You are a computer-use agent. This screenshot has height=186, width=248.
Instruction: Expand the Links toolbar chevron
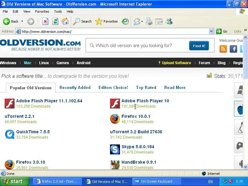coord(245,30)
